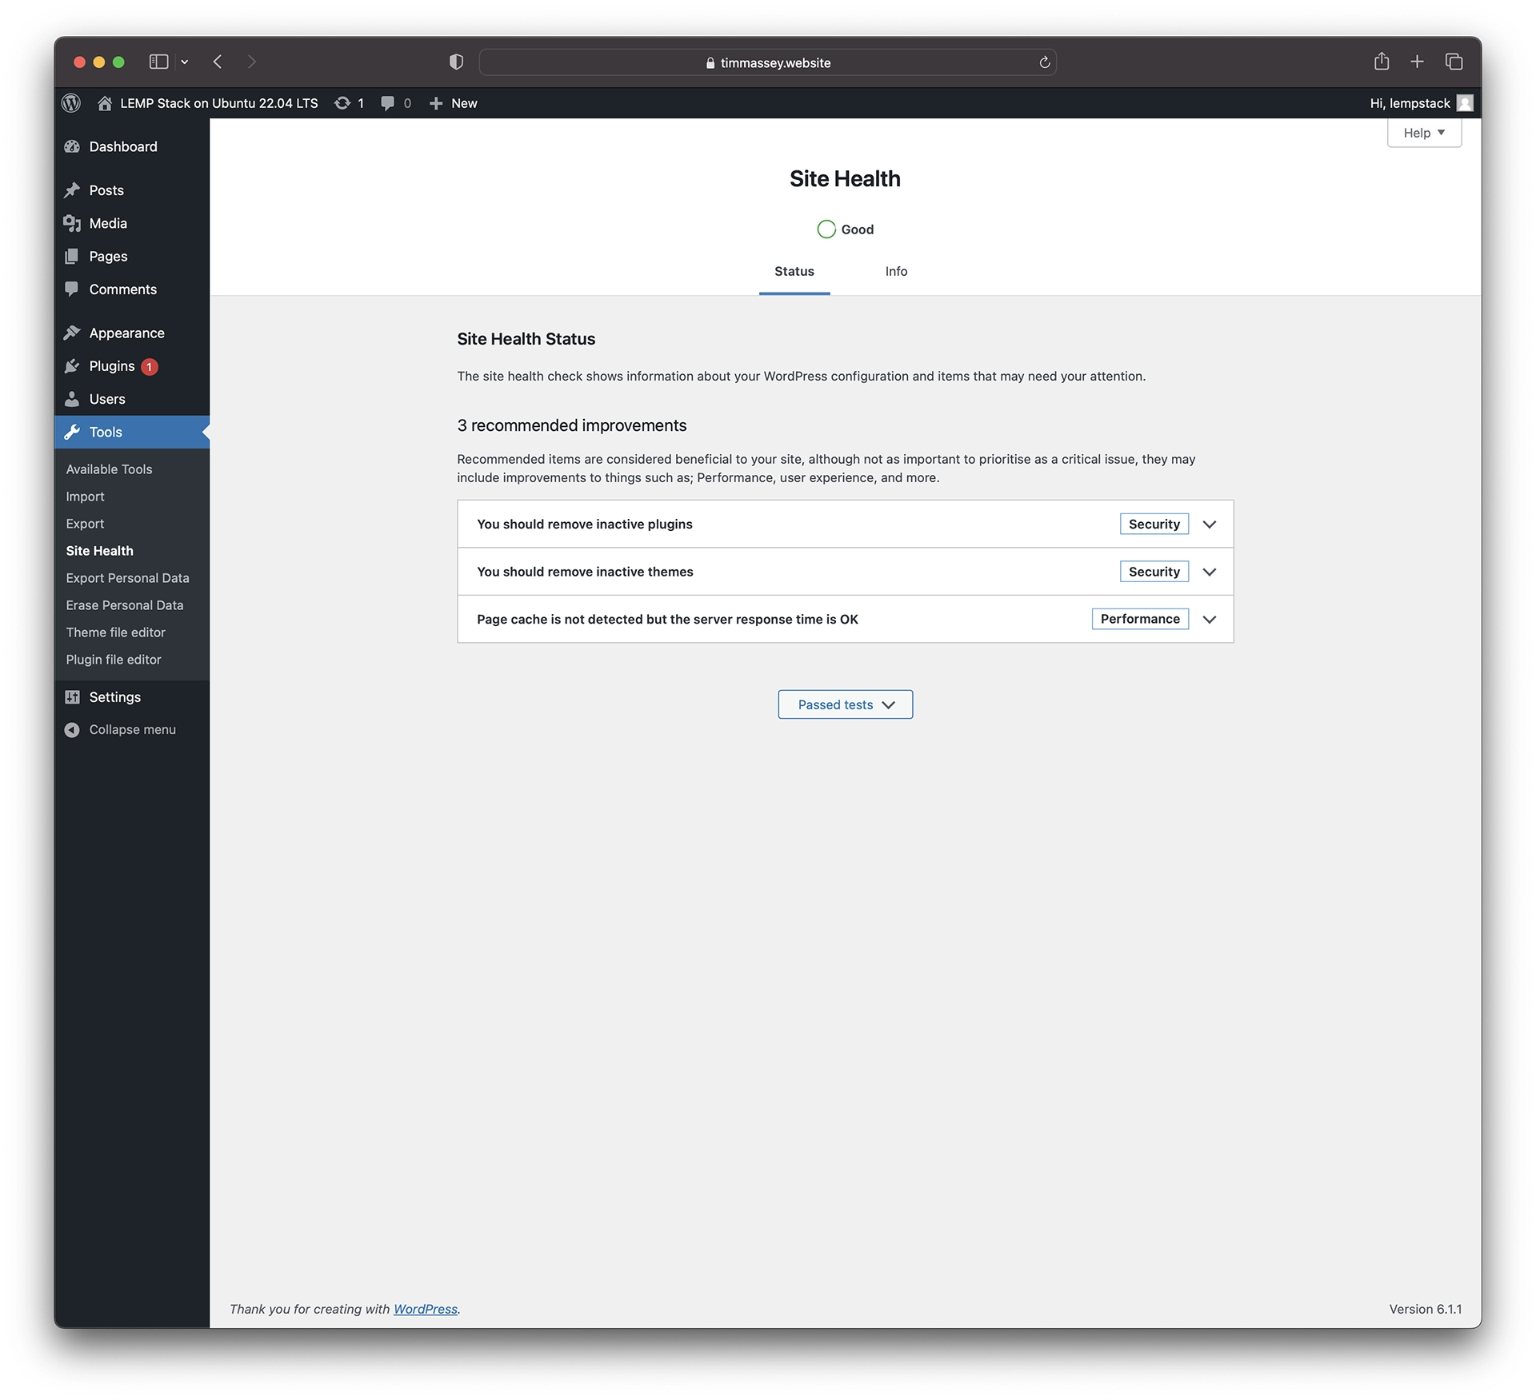Open the Export submenu item
Screen dimensions: 1536x1400
point(85,524)
